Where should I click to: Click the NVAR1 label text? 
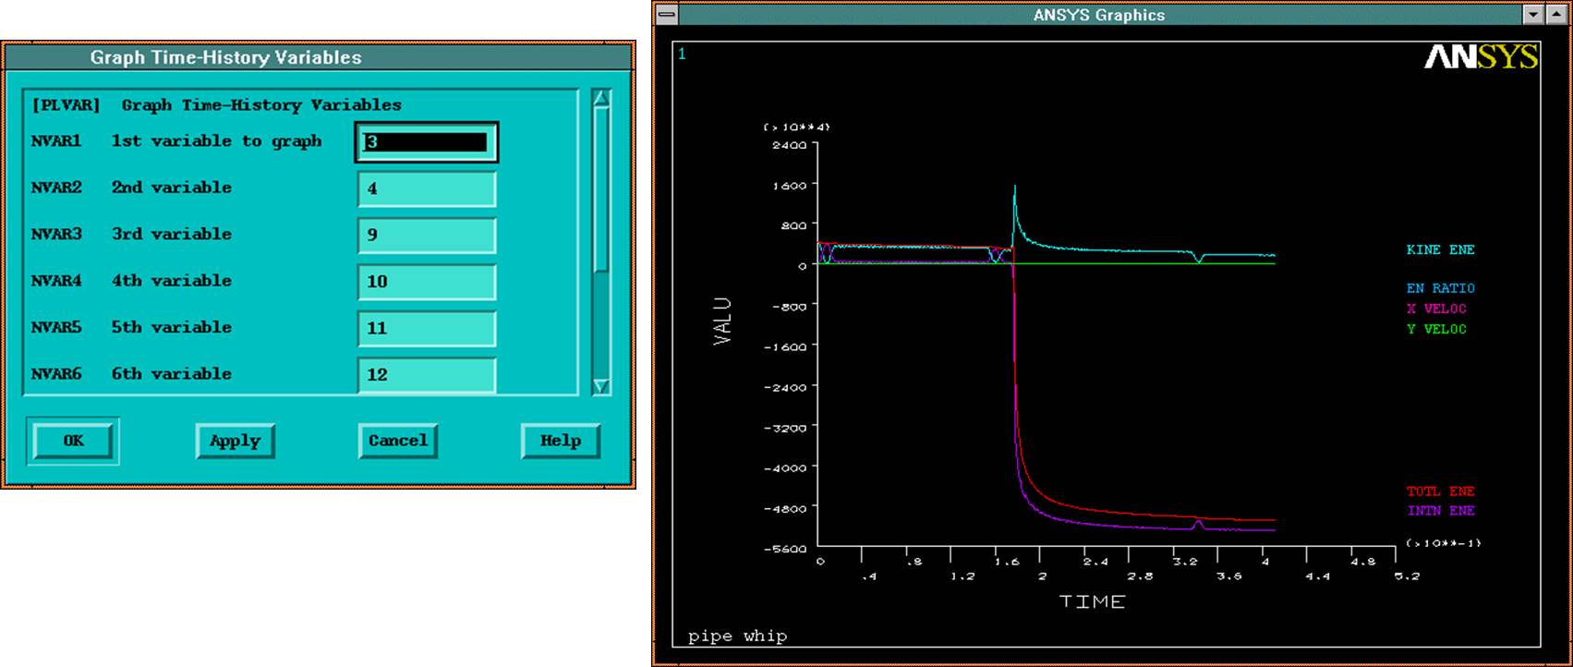tap(56, 141)
